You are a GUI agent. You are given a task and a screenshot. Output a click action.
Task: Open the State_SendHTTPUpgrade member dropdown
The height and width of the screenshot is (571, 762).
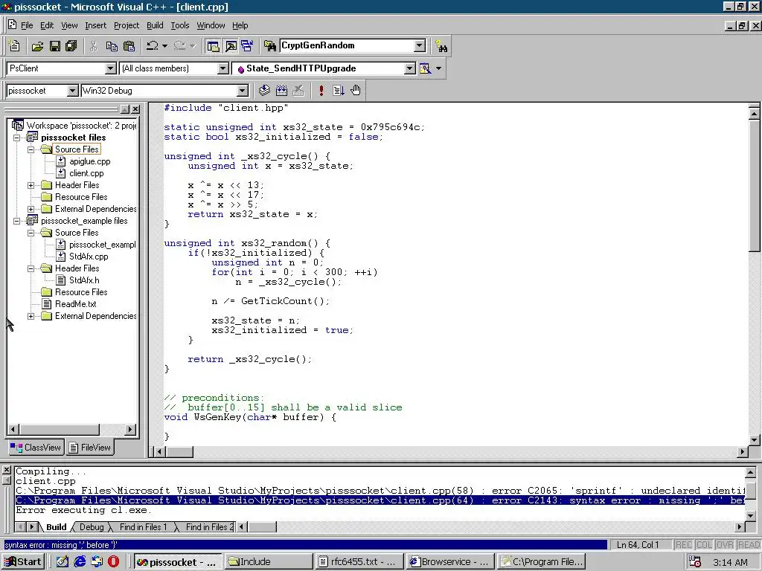click(x=410, y=68)
